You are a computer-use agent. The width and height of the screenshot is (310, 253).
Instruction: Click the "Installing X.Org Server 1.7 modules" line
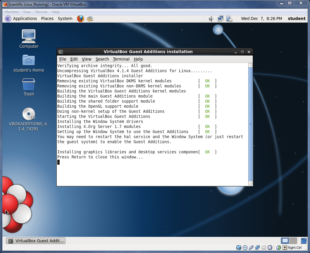click(x=99, y=126)
